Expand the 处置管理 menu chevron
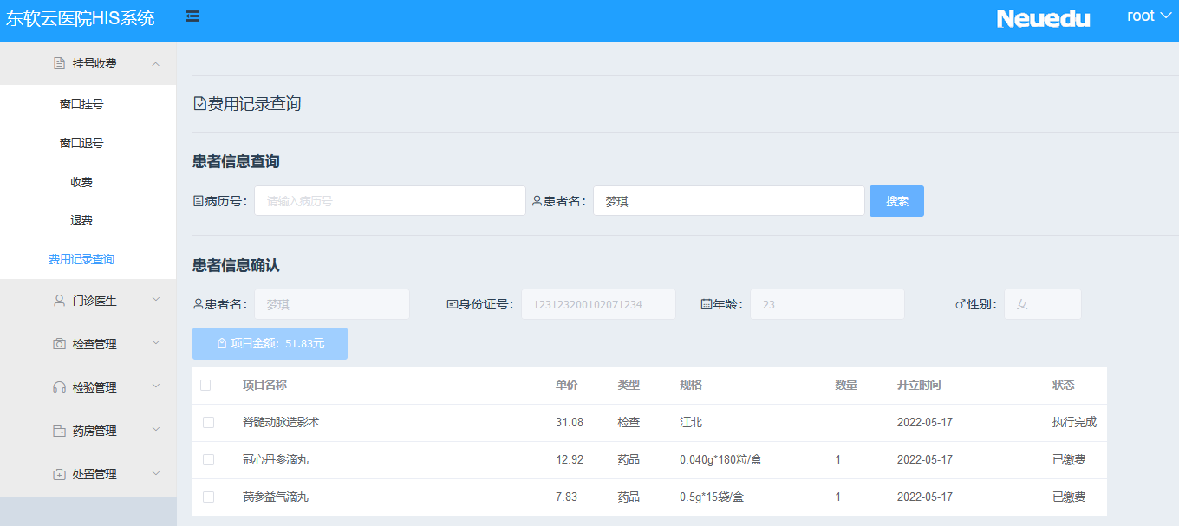 [x=156, y=473]
